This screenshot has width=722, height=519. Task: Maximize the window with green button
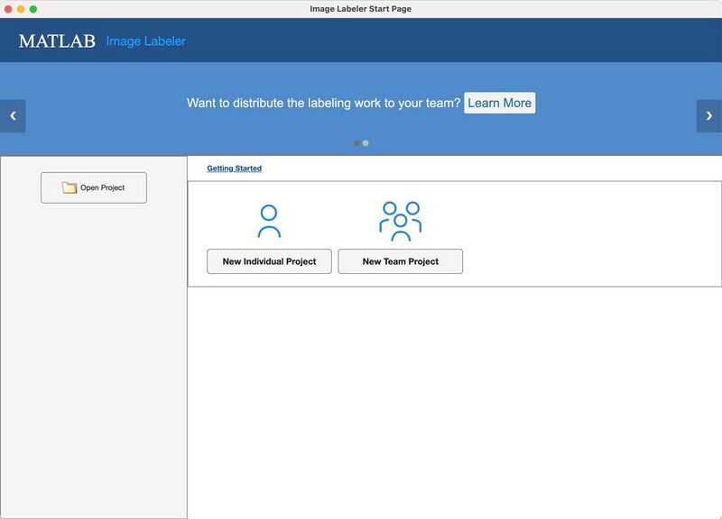tap(33, 9)
